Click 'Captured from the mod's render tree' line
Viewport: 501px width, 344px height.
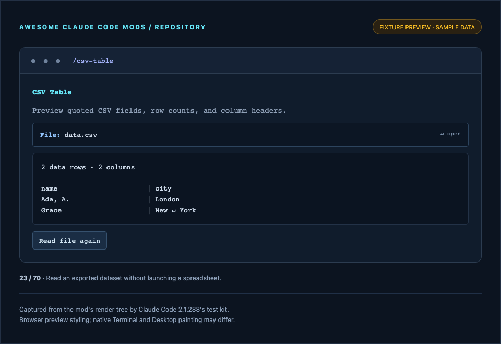point(124,310)
